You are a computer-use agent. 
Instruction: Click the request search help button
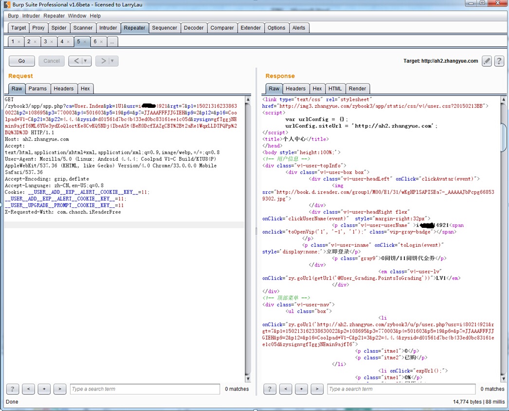pyautogui.click(x=13, y=389)
